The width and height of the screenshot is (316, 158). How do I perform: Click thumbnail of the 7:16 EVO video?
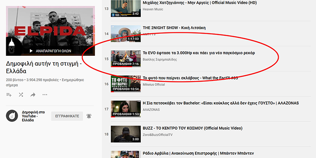126,59
